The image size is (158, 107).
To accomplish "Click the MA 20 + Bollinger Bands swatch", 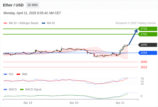I will point(5,23).
